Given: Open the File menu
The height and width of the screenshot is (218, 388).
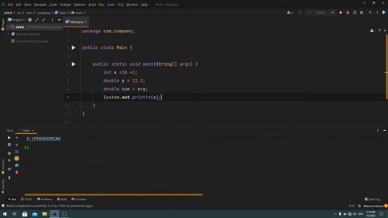Looking at the screenshot, I should click(x=10, y=4).
